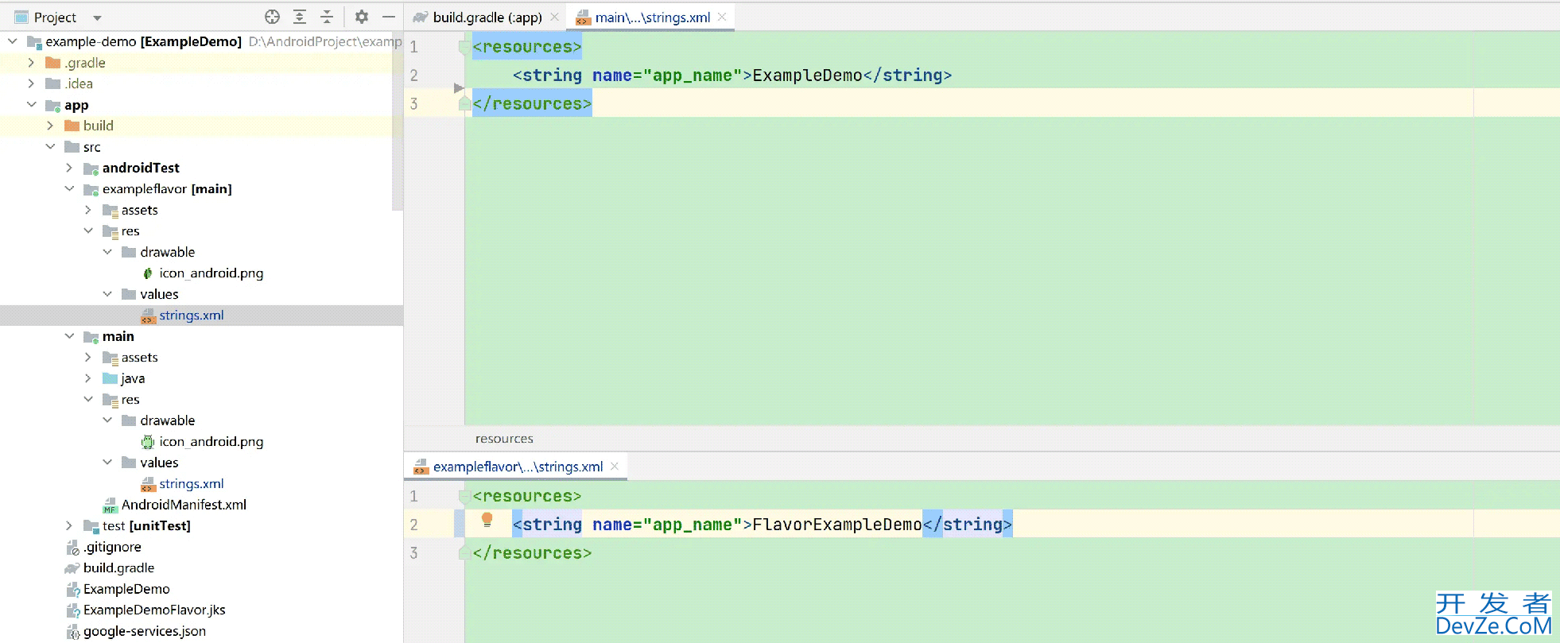This screenshot has height=643, width=1560.
Task: Expand assets folder under main
Action: (x=88, y=358)
